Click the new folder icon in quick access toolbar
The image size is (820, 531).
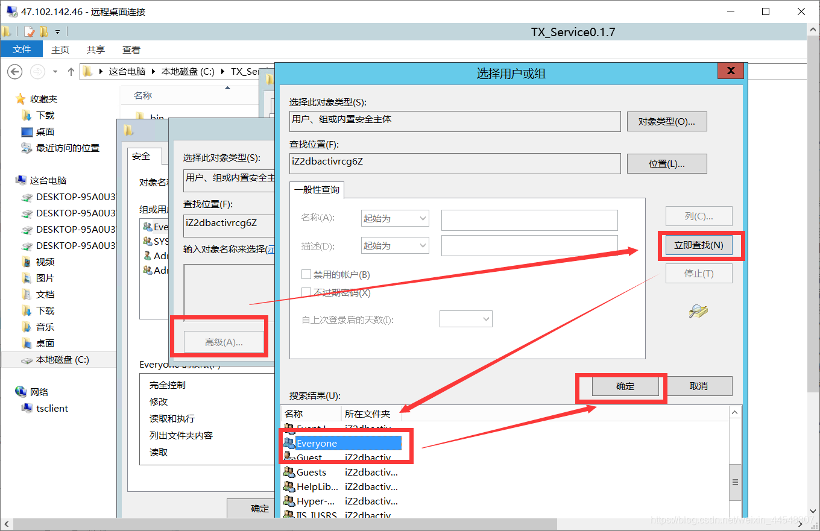[x=43, y=31]
